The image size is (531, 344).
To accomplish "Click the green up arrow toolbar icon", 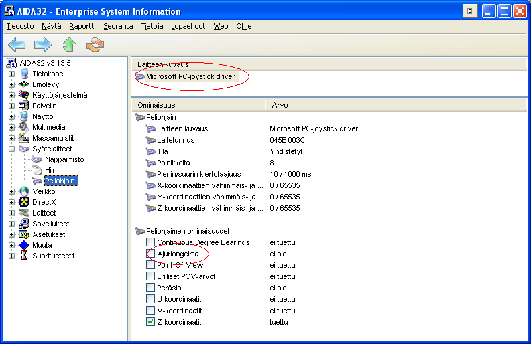I will [69, 45].
